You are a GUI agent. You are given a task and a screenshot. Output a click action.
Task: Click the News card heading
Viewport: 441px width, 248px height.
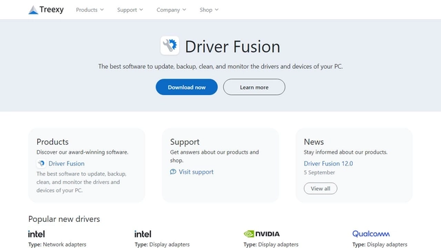click(x=314, y=142)
